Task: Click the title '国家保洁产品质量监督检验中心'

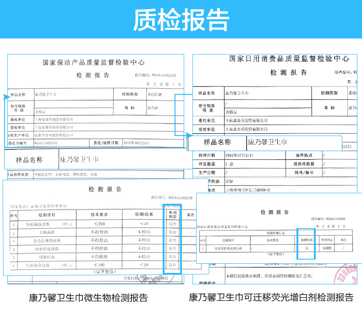Action: coord(94,63)
